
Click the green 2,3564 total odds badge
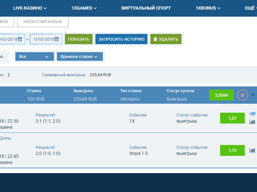point(221,95)
